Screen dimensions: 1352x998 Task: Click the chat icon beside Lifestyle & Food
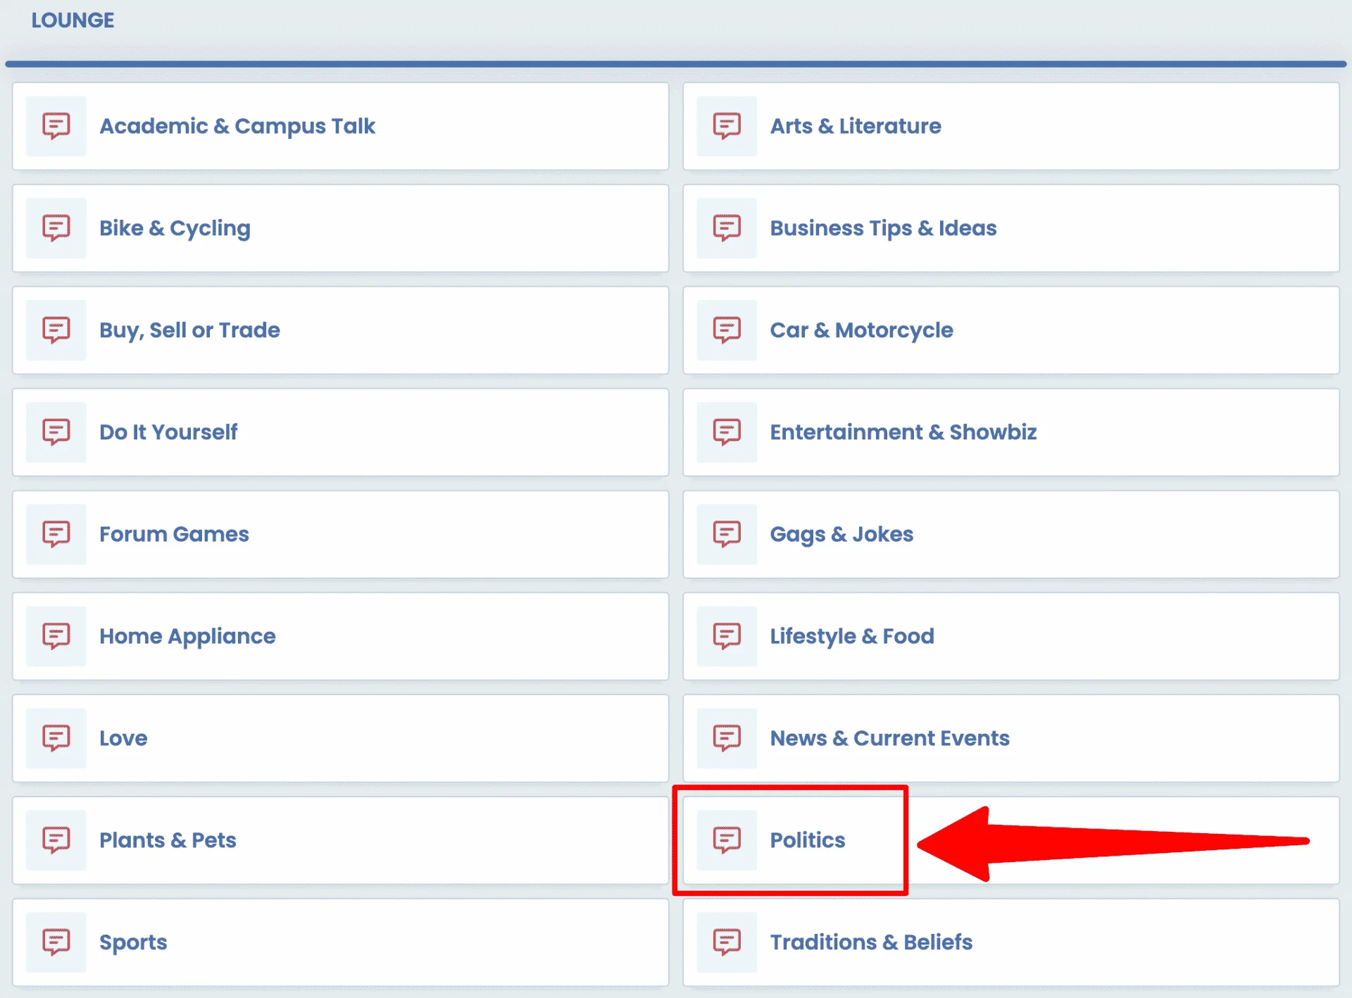727,637
